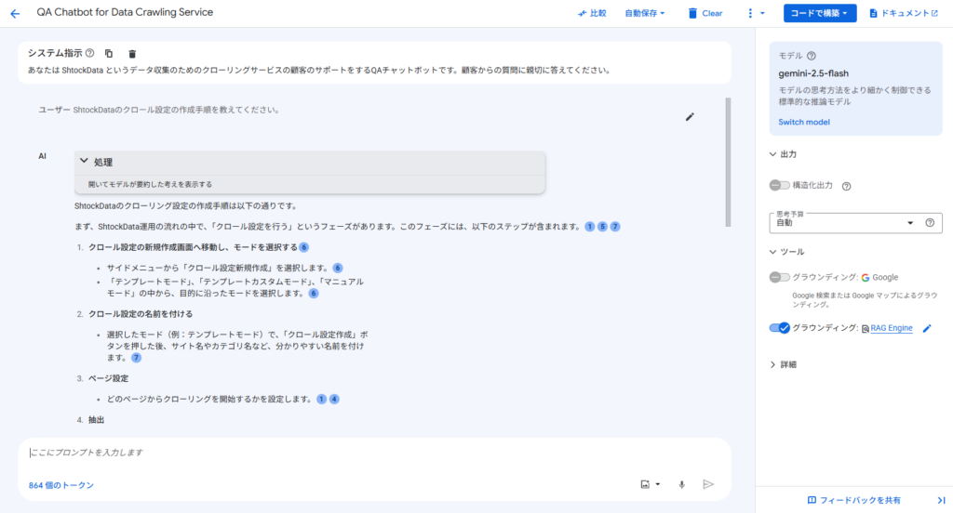Viewport: 953px width, 513px height.
Task: Click the Clear button
Action: click(705, 13)
